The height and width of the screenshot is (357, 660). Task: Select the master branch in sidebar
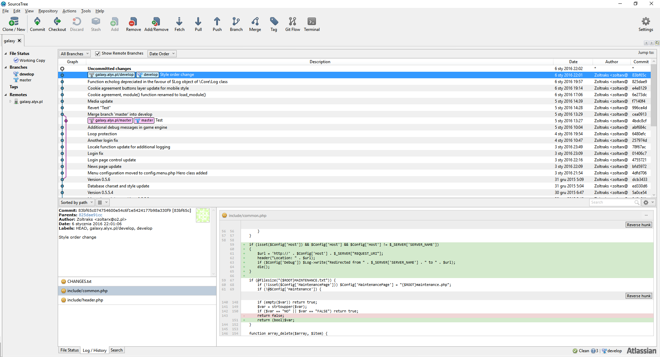[25, 80]
